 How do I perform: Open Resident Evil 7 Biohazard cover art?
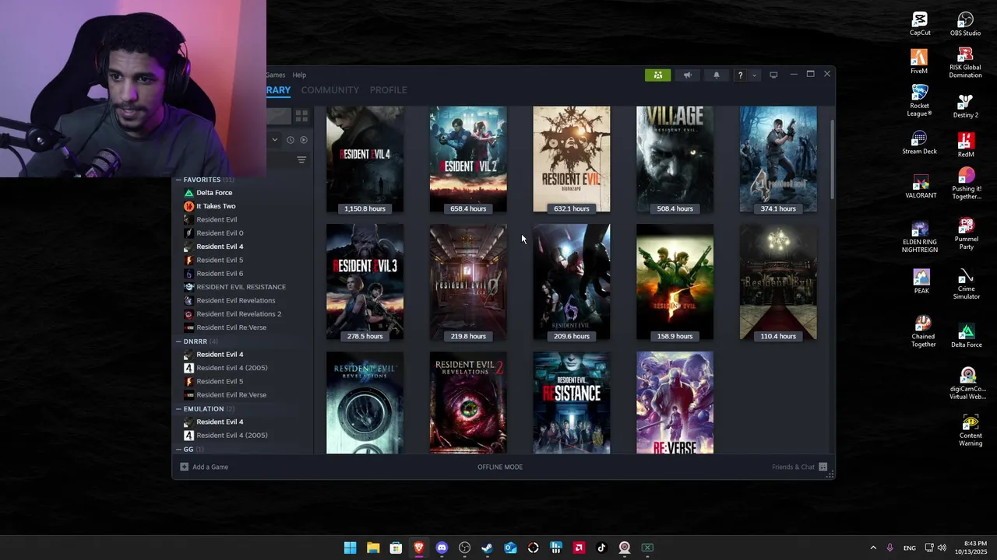pos(572,159)
